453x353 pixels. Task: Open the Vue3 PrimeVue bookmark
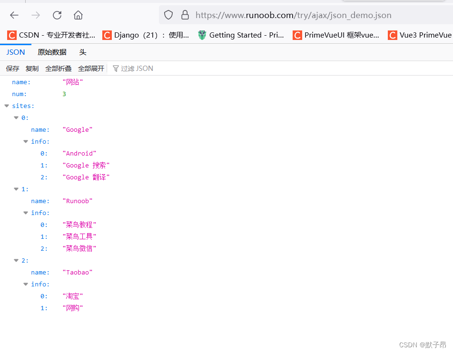(420, 35)
